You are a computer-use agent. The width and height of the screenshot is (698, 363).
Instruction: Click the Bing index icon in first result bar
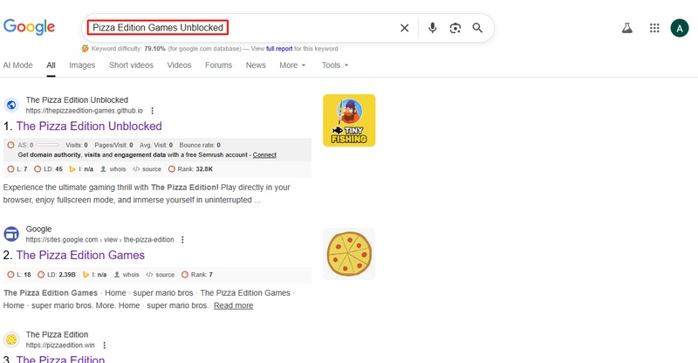[72, 169]
